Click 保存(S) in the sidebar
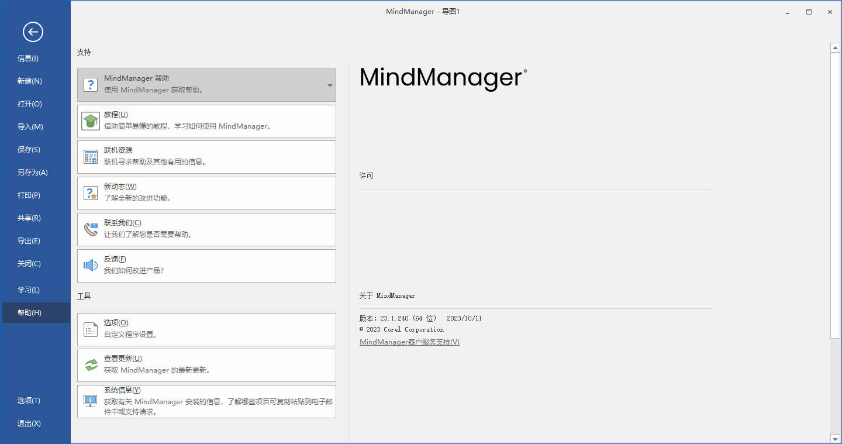This screenshot has height=444, width=842. (35, 150)
